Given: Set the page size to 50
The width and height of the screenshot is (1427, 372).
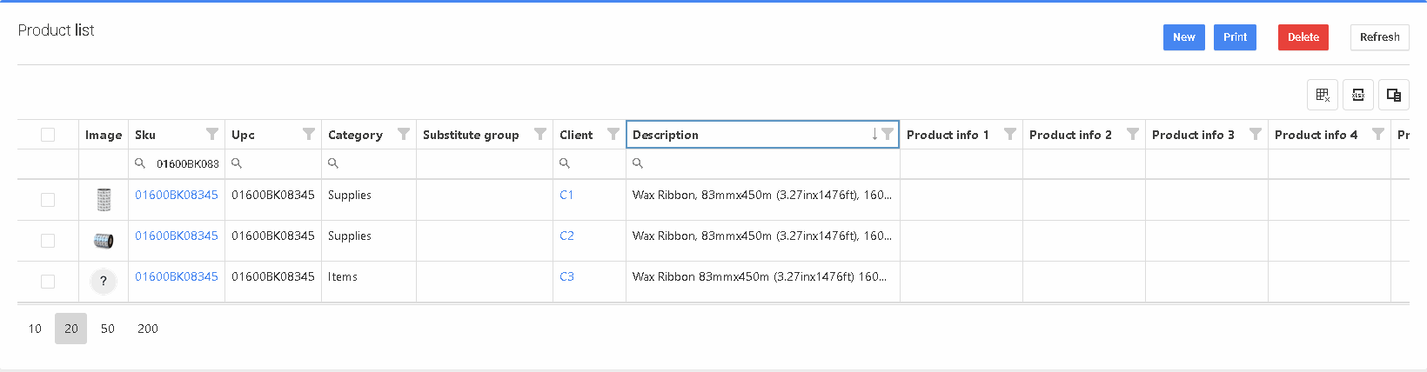Looking at the screenshot, I should pos(108,329).
